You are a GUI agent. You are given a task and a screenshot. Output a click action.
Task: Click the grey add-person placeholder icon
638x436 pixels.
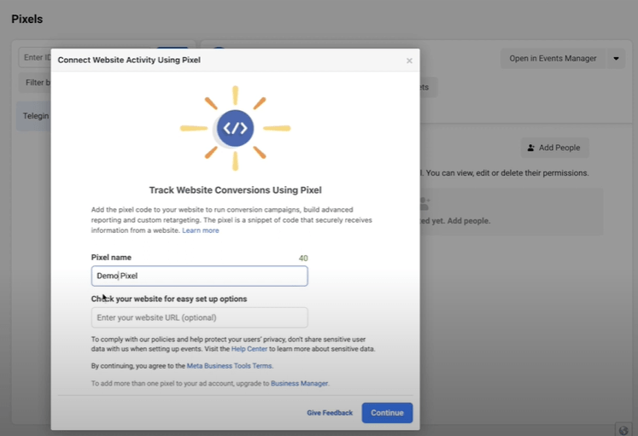pos(424,204)
